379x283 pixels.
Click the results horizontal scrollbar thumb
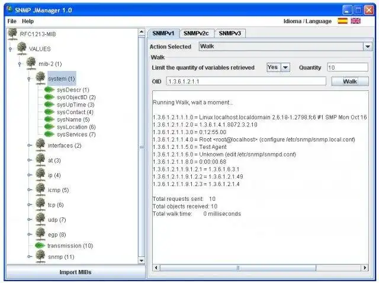pos(238,268)
